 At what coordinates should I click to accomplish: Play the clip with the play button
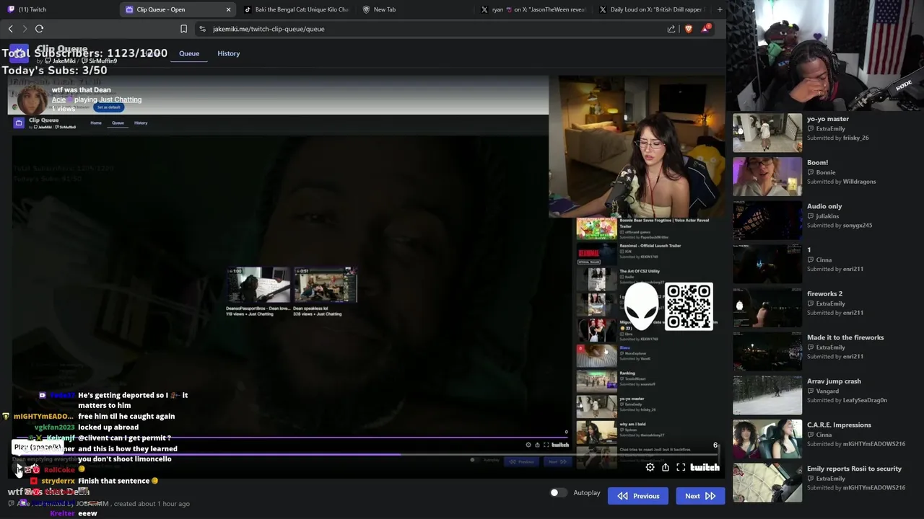click(19, 469)
